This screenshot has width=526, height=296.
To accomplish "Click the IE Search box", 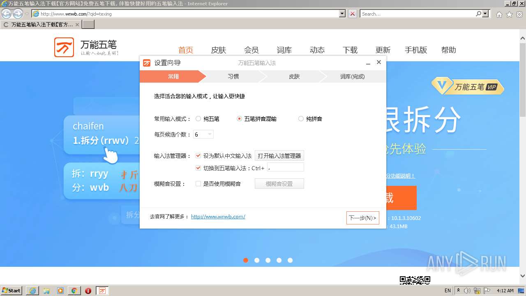I will 418,14.
